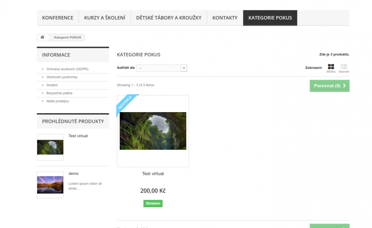Click the Test virtual main product image
The image size is (372, 228).
click(x=153, y=131)
